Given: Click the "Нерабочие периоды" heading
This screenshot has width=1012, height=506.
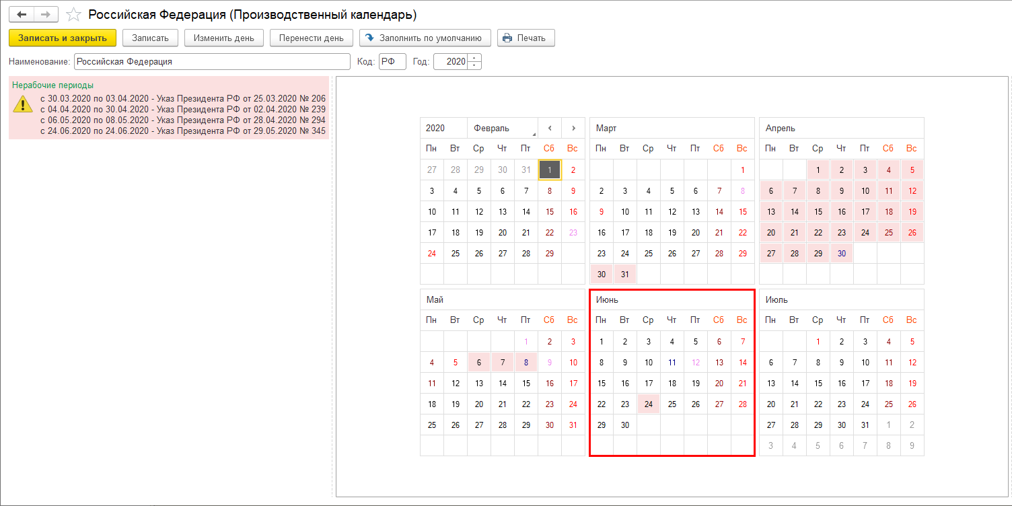Looking at the screenshot, I should tap(53, 85).
